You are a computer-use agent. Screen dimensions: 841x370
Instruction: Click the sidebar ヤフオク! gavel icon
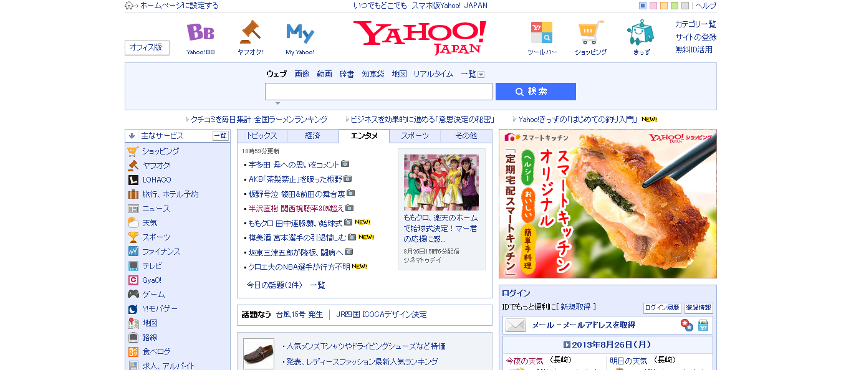coord(133,166)
